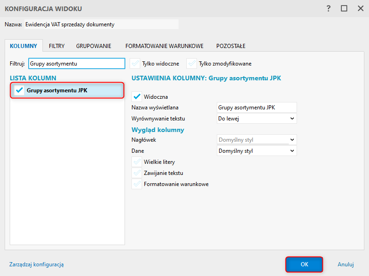Switch to the Filtry tab
Screen dimensions: 369x276
[57, 46]
